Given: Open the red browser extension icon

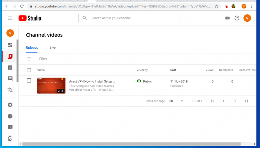Looking at the screenshot, I should pyautogui.click(x=226, y=6).
